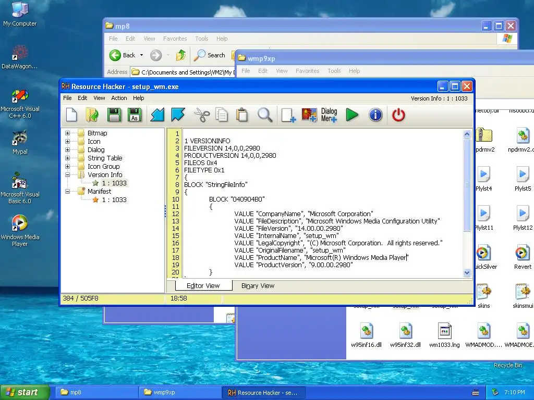
Task: Click the Resource Hacker taskbar button
Action: [x=263, y=392]
